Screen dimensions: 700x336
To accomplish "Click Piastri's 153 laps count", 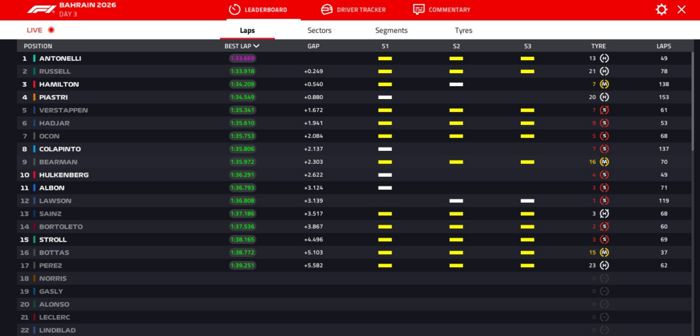I will click(664, 97).
